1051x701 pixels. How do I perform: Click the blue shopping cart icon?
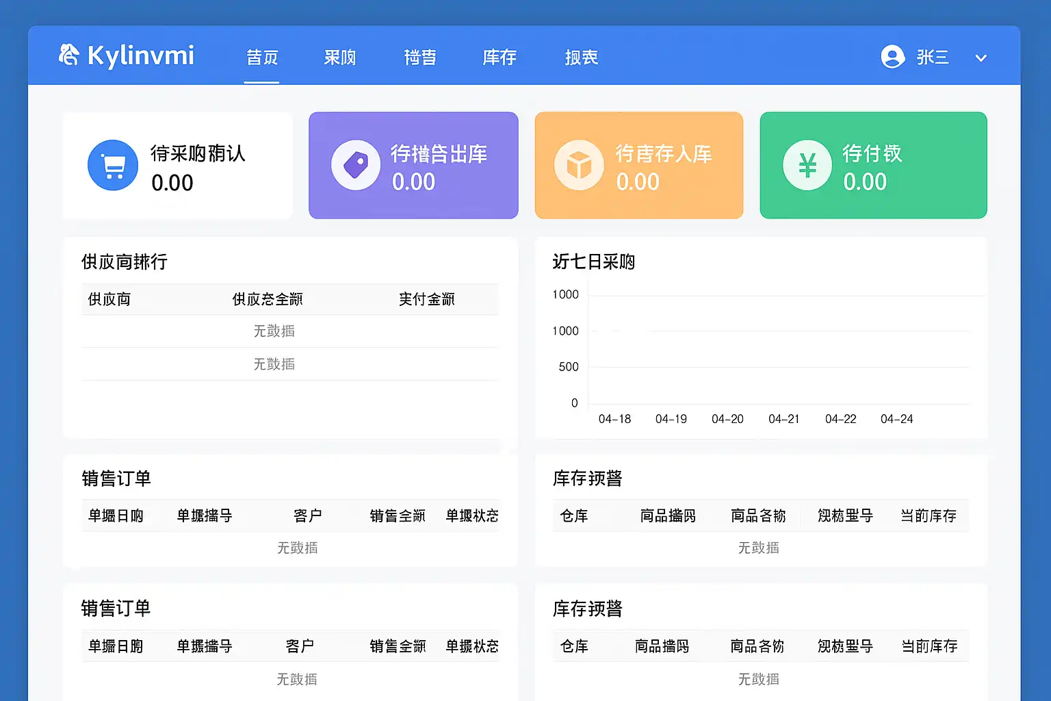[113, 165]
